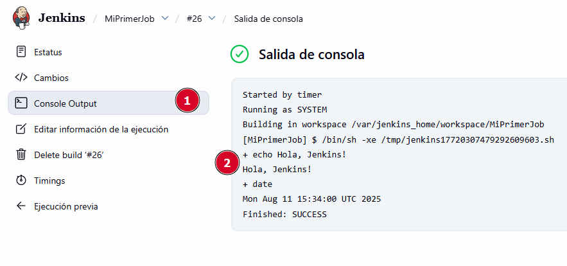
Task: Click the edit pencil icon in sidebar
Action: (21, 129)
